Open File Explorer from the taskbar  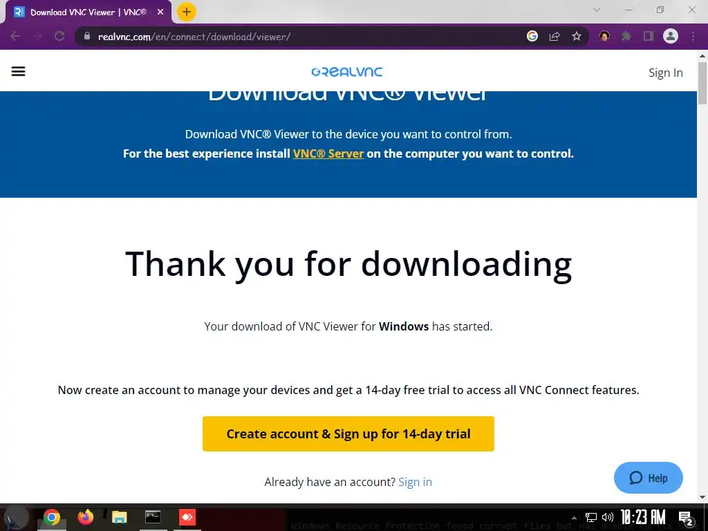coord(119,517)
